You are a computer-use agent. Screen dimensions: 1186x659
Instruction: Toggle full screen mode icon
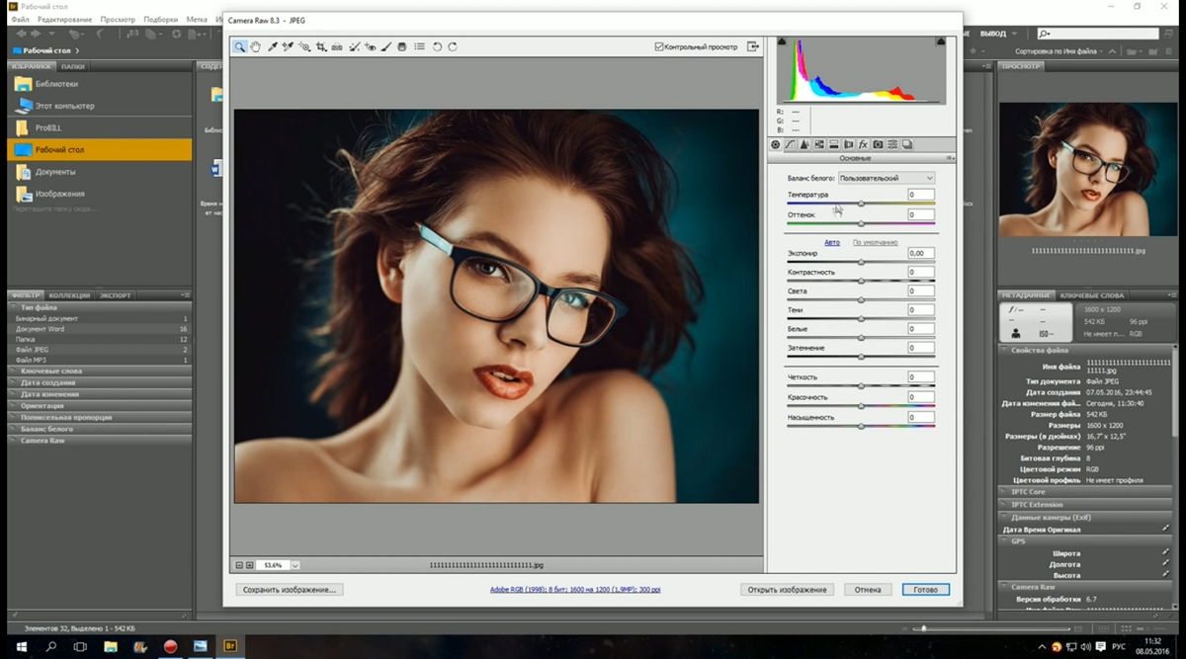pos(753,46)
